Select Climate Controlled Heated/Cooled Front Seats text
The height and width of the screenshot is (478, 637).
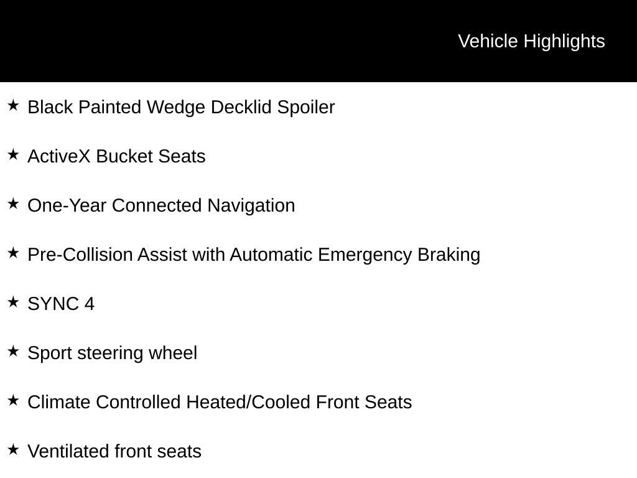220,403
